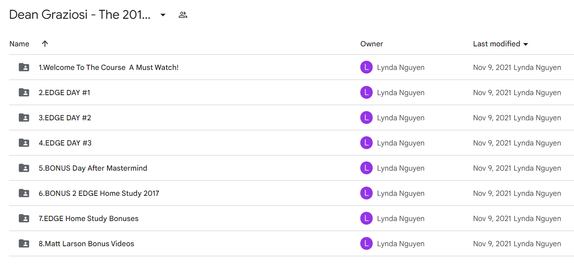Open the '2.EDGE DAY #1' folder
The image size is (574, 273).
coord(64,93)
